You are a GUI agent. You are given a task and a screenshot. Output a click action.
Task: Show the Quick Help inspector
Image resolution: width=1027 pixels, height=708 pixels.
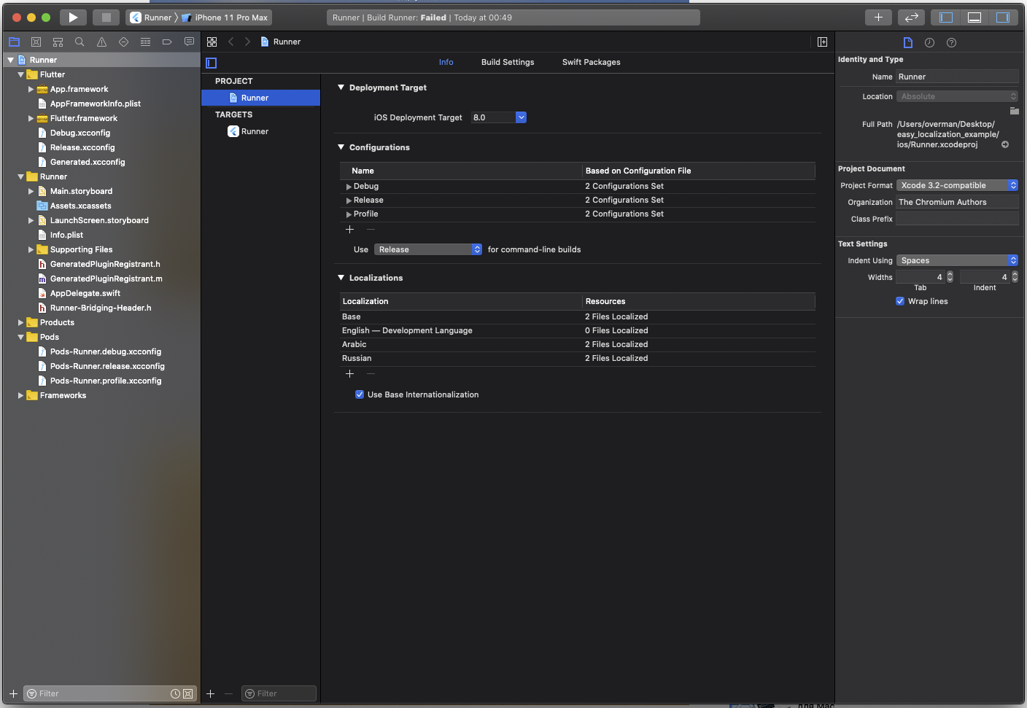tap(951, 42)
